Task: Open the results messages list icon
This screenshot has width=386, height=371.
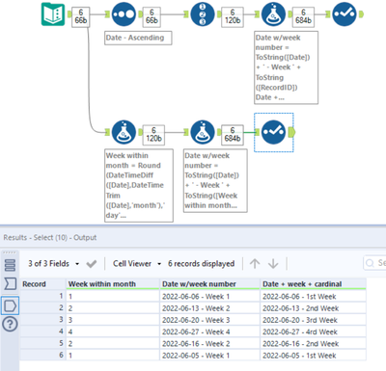Action: [11, 265]
